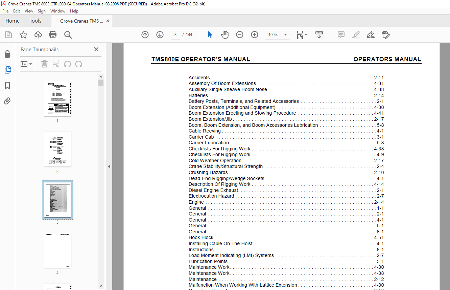
Task: Toggle the Page Thumbnails sidebar icon
Action: point(7,70)
